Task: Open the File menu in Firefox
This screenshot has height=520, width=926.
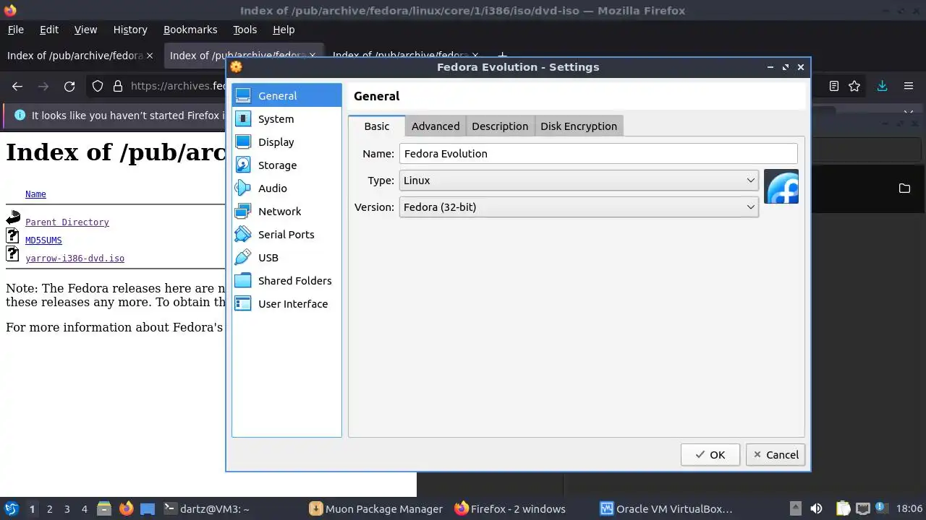Action: coord(16,30)
